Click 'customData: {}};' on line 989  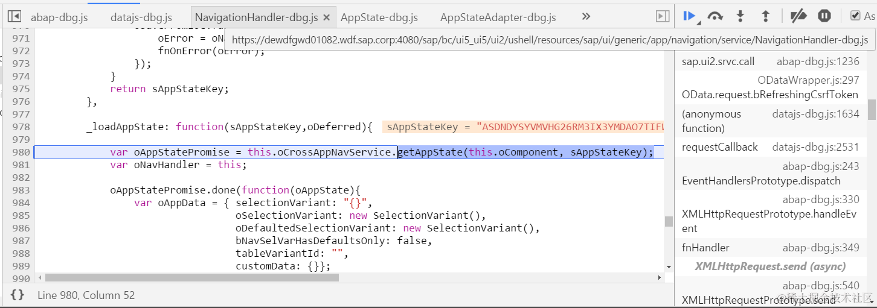pyautogui.click(x=283, y=266)
